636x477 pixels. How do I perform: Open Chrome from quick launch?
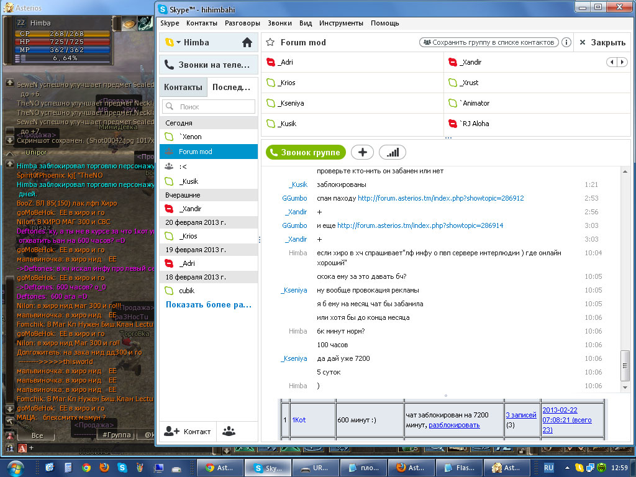coord(86,468)
